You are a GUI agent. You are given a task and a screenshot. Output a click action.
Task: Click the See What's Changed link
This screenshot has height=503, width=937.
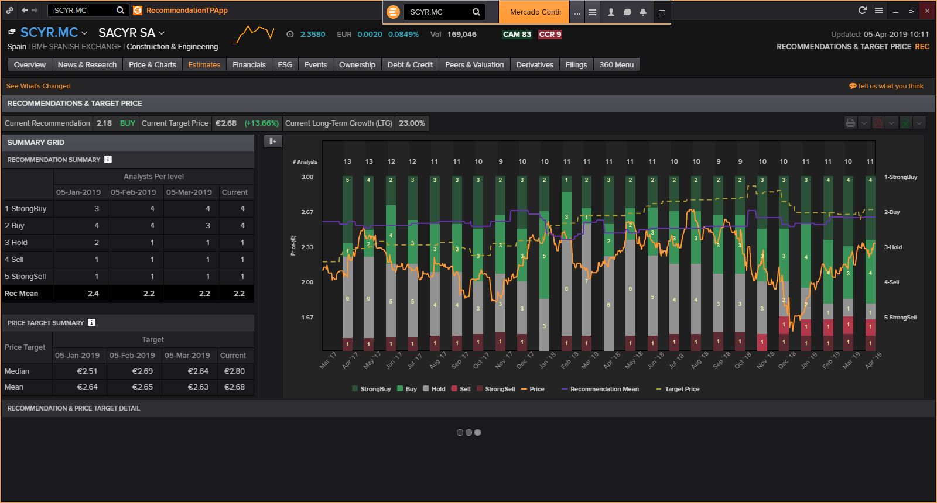coord(38,86)
